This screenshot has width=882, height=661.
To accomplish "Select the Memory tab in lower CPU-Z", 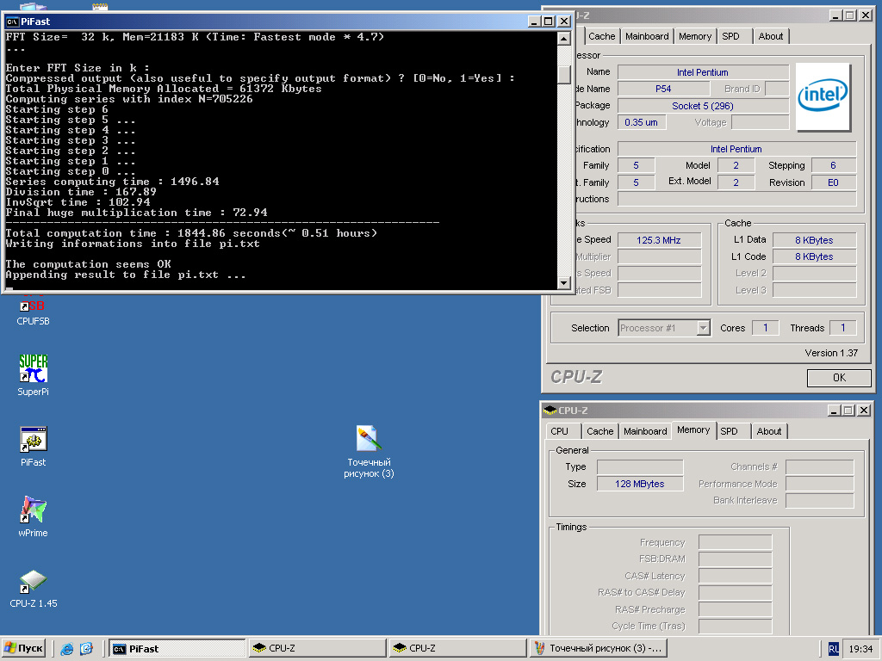I will point(693,430).
